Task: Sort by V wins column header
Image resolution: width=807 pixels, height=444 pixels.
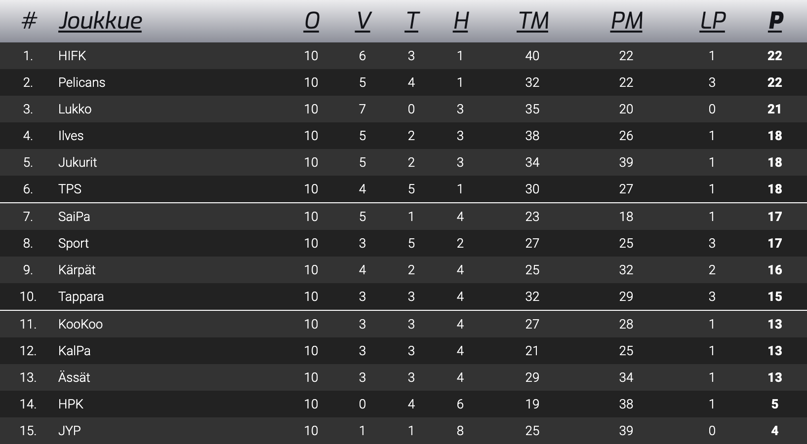Action: tap(363, 21)
